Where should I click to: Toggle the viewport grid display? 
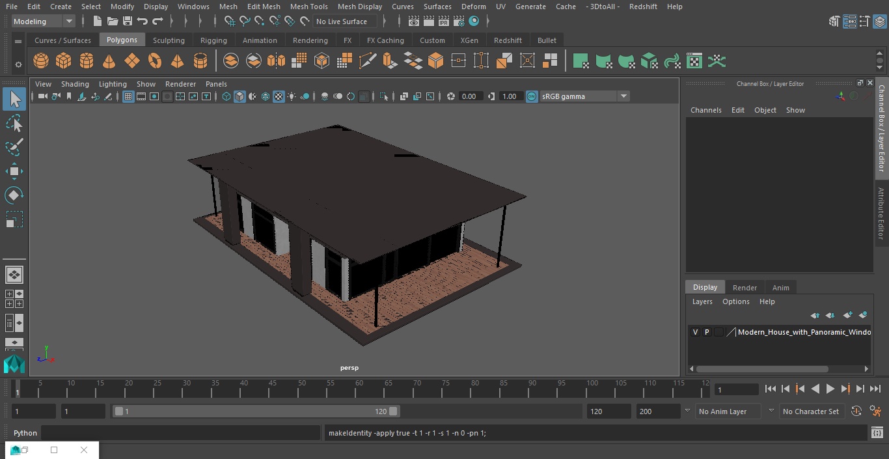[x=128, y=96]
